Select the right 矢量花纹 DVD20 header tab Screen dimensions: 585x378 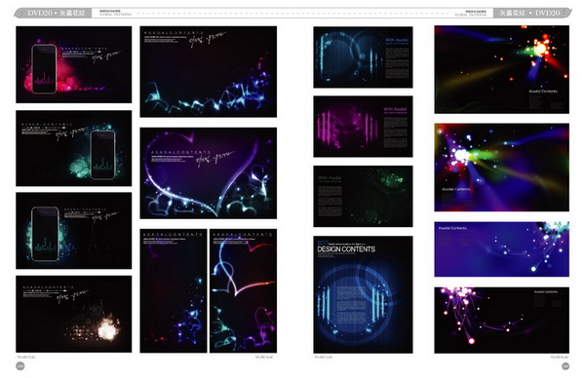coord(532,13)
